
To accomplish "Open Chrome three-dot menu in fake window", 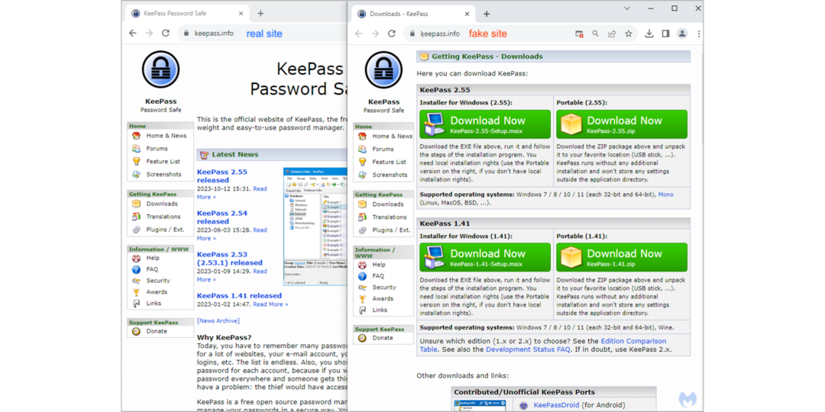I will [699, 34].
